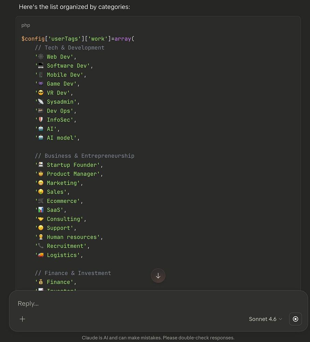
Task: Click the money bag emoji before Finance
Action: [x=41, y=282]
